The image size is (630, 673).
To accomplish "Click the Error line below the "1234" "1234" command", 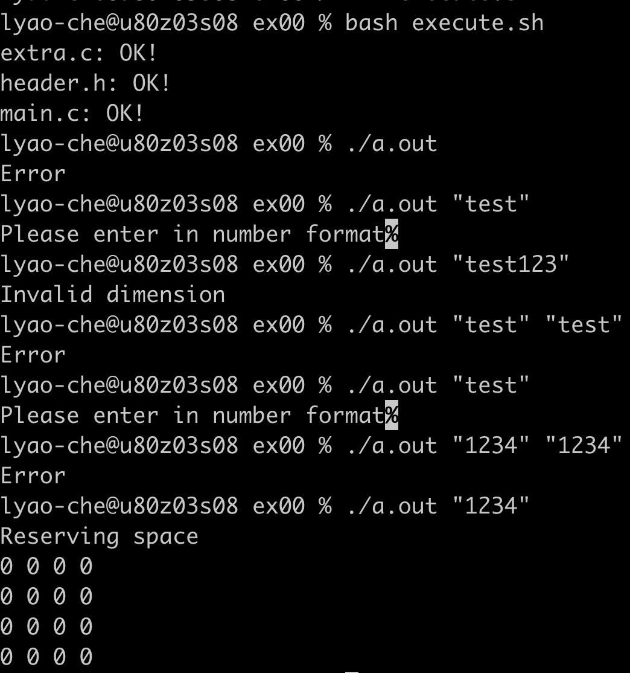I will 33,476.
